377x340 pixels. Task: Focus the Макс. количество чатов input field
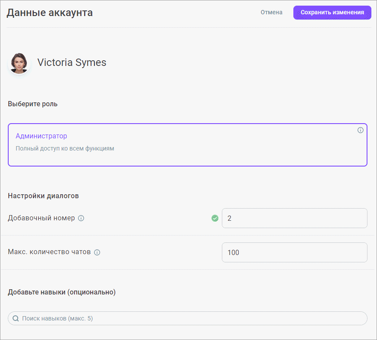[295, 252]
